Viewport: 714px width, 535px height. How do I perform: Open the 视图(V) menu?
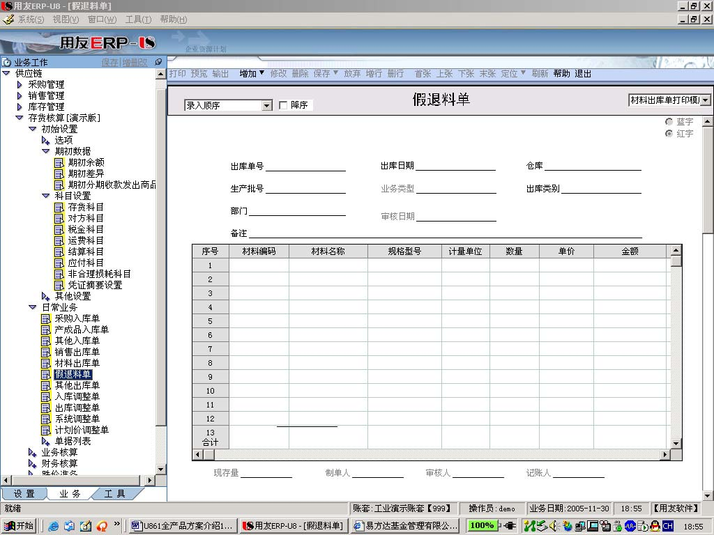coord(66,20)
